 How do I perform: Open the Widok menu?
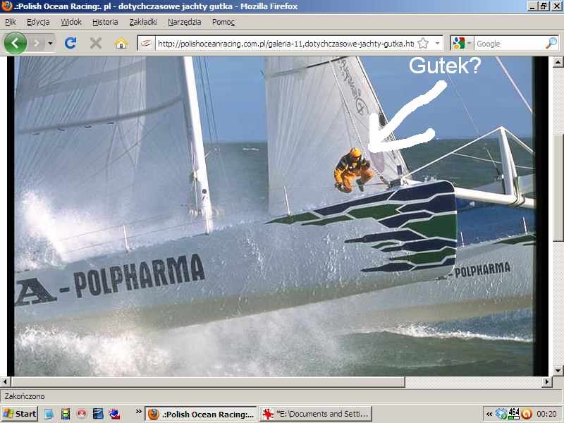pos(71,22)
